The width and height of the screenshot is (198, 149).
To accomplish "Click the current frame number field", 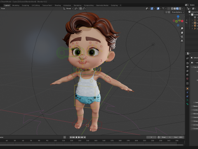I will click(x=151, y=137).
